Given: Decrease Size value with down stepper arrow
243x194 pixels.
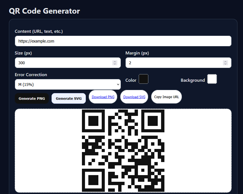Looking at the screenshot, I should tap(115, 64).
